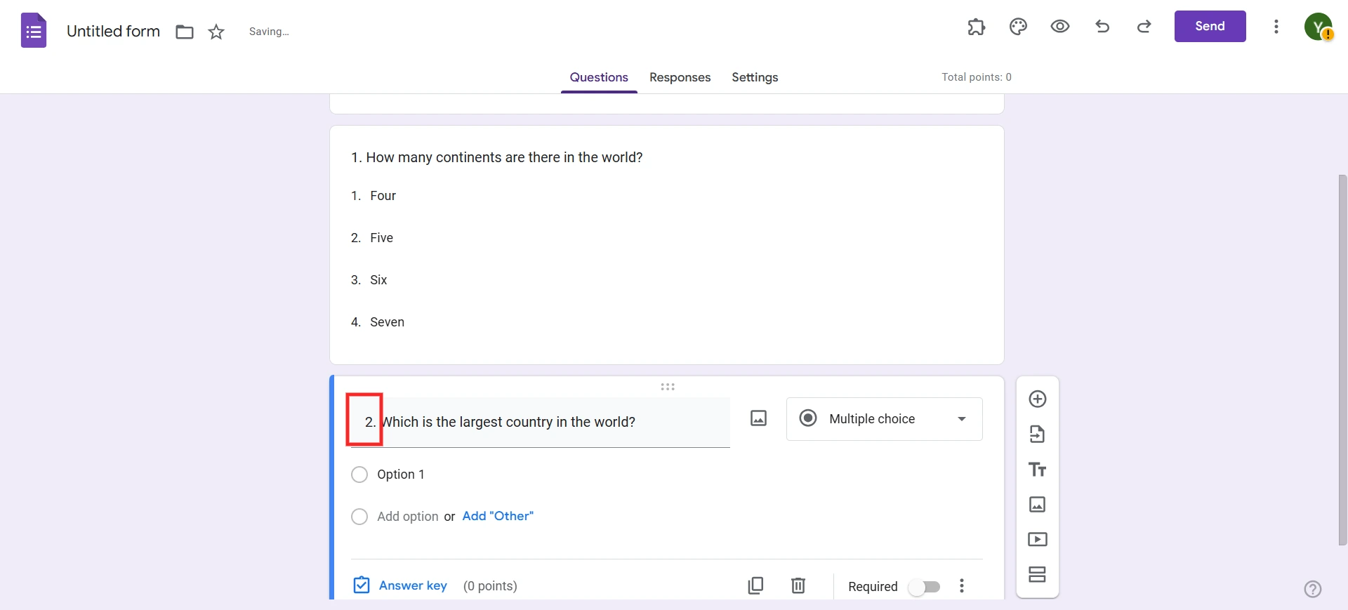Open the Settings tab
Image resolution: width=1348 pixels, height=610 pixels.
[755, 77]
